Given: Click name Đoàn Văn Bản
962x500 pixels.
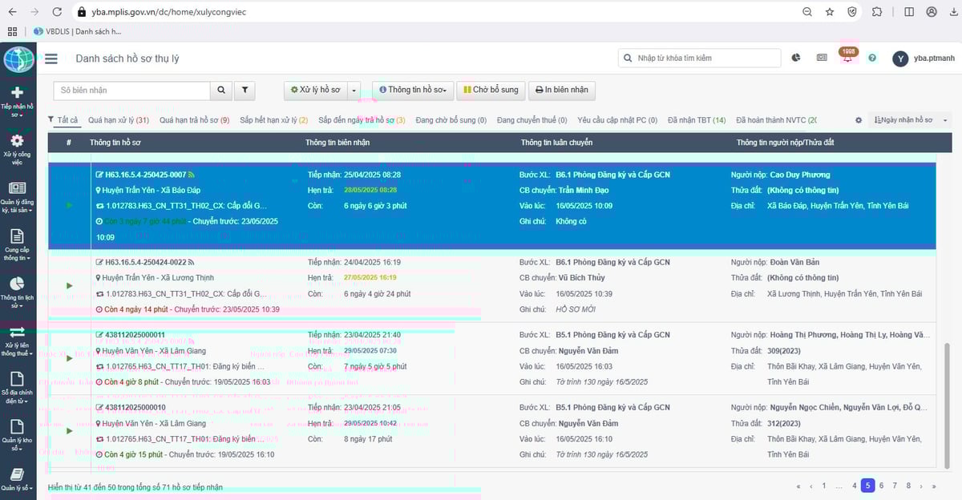Looking at the screenshot, I should click(x=794, y=262).
